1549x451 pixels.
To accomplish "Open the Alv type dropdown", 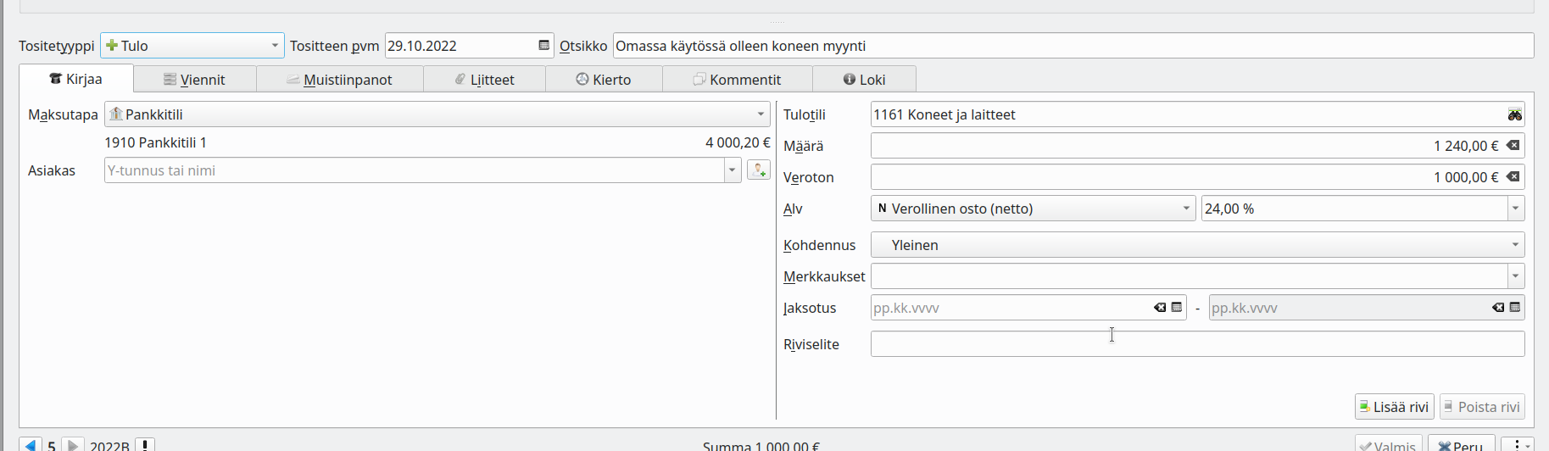I will point(1034,209).
